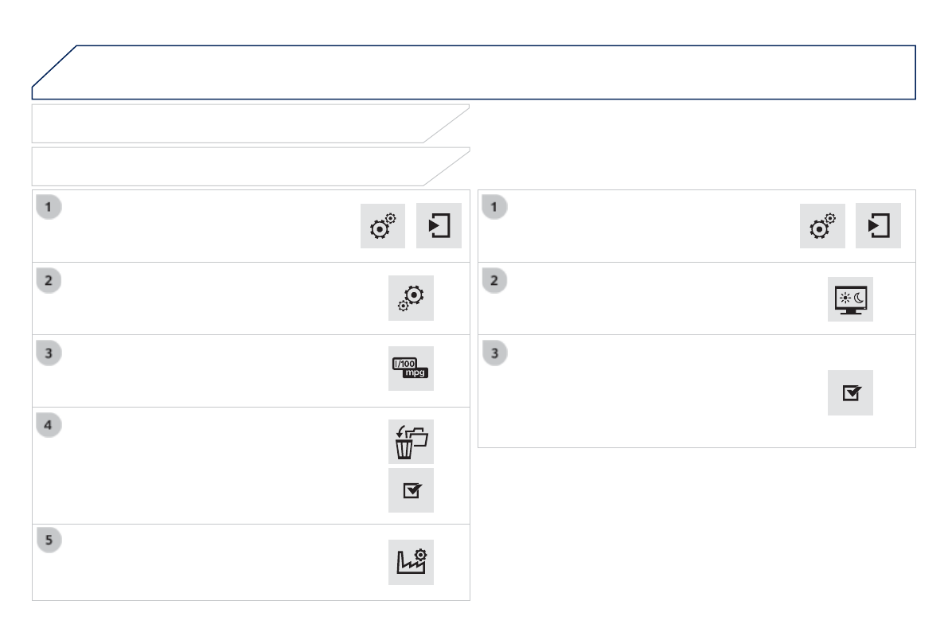Click the delete data trash-and-folder icon
Screen dimensions: 948x632
pyautogui.click(x=411, y=442)
